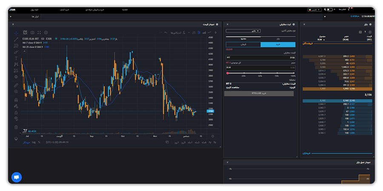Open the view fees link

(x=233, y=87)
